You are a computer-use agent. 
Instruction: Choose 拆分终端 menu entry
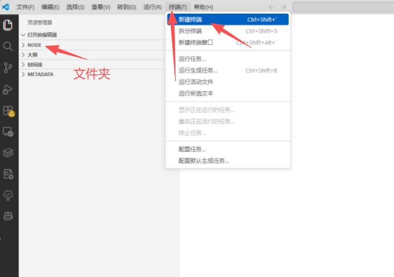tap(190, 31)
